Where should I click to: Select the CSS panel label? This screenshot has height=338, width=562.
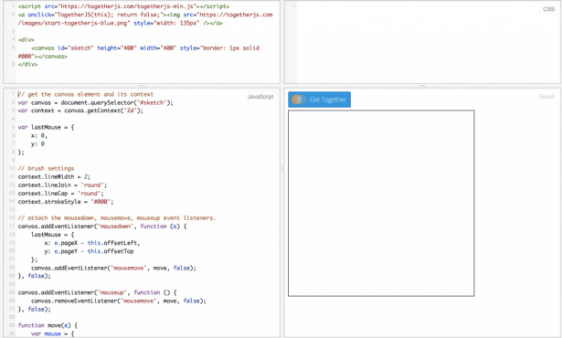548,9
